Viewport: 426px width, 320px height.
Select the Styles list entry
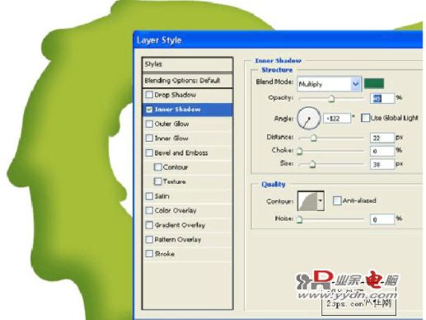188,64
